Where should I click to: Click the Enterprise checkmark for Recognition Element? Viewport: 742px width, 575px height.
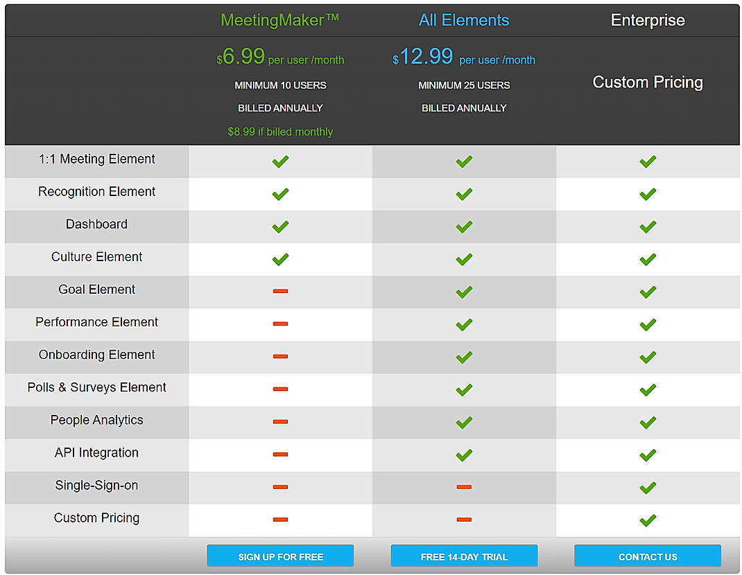coord(647,194)
